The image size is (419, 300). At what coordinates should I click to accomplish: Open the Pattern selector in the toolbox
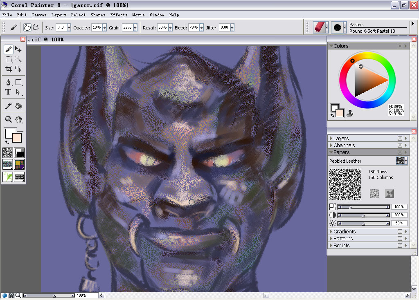coord(8,164)
